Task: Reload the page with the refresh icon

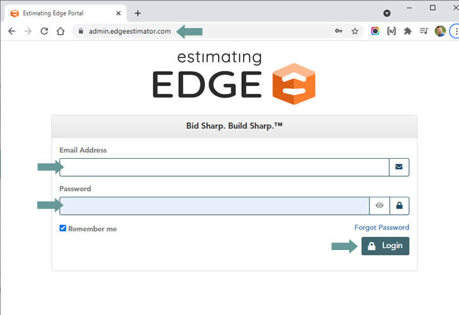Action: pos(44,31)
